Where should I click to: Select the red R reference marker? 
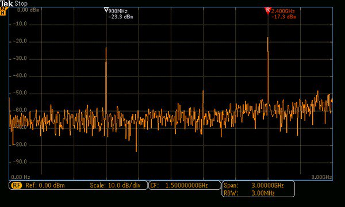[268, 11]
